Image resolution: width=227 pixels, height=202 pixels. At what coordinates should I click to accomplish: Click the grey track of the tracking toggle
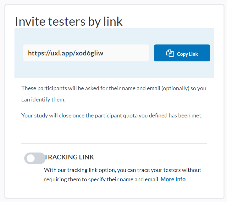[40, 158]
